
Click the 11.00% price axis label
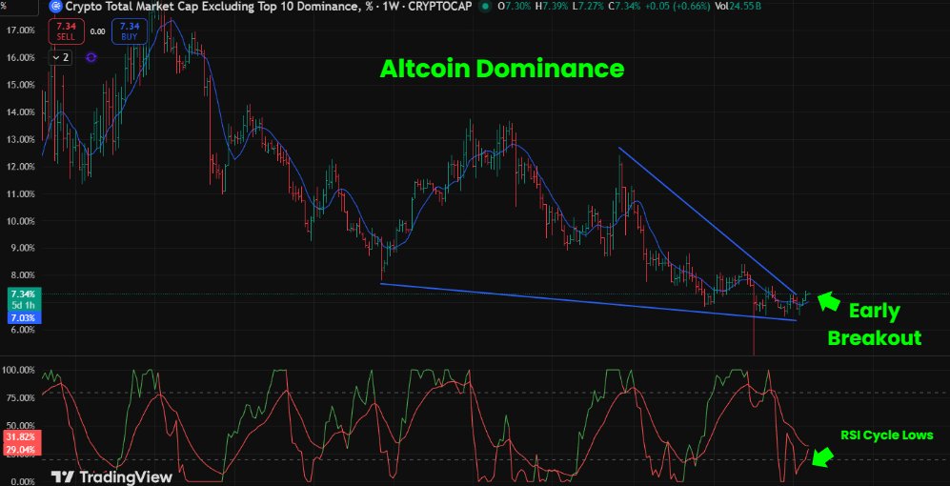tap(20, 193)
